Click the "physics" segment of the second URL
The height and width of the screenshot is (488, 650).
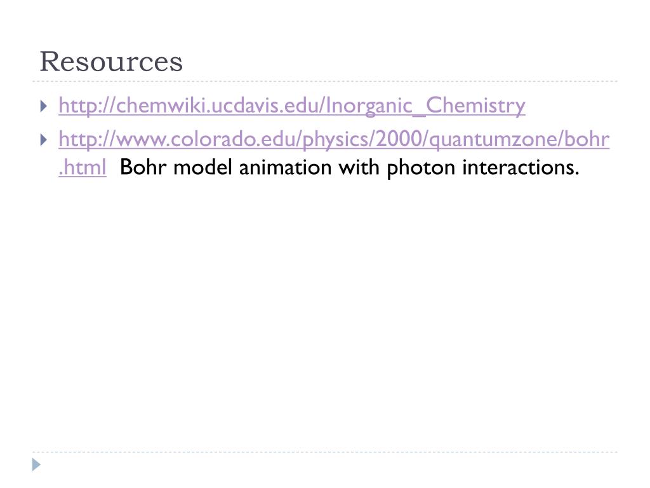click(336, 140)
